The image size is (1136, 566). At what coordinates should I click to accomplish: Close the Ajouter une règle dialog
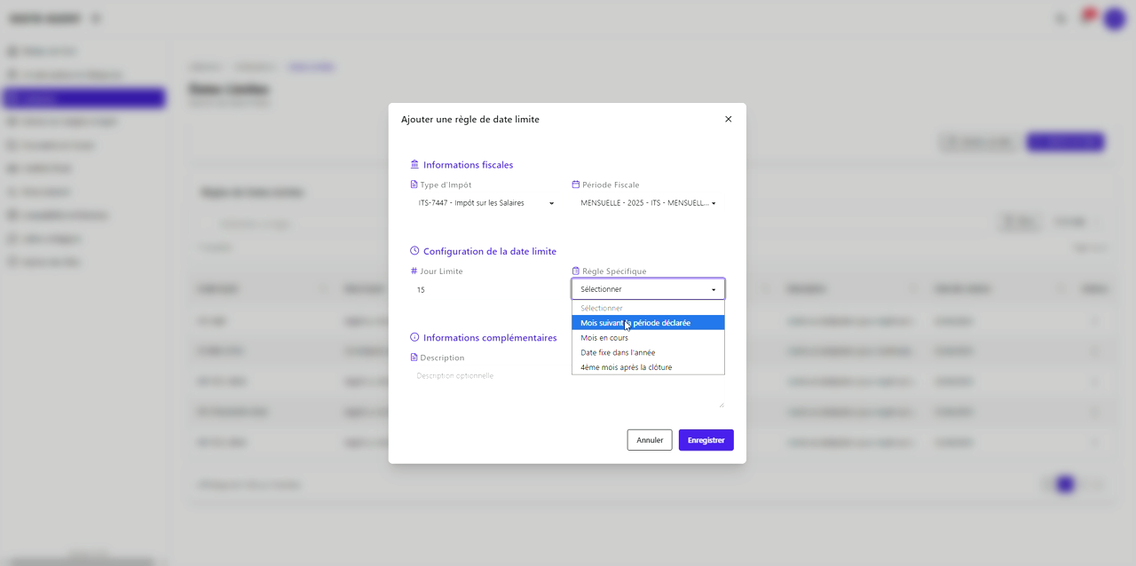click(x=728, y=119)
